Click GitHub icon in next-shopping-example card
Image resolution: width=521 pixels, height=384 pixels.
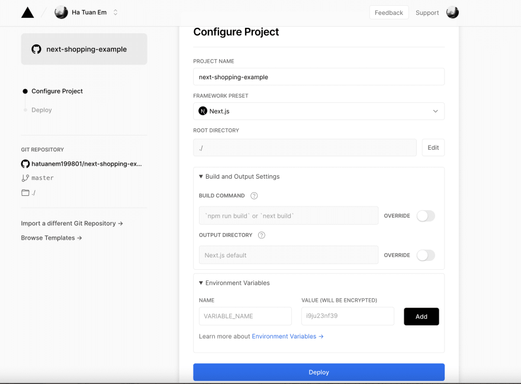click(x=36, y=49)
